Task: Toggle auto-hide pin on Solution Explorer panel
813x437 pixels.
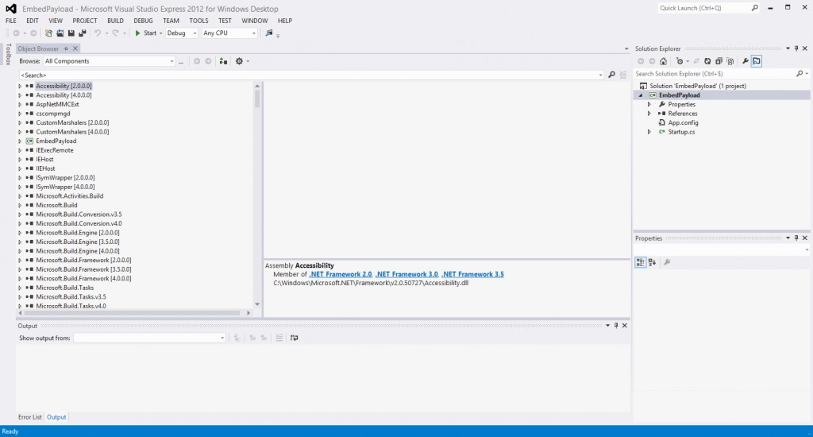Action: (796, 48)
